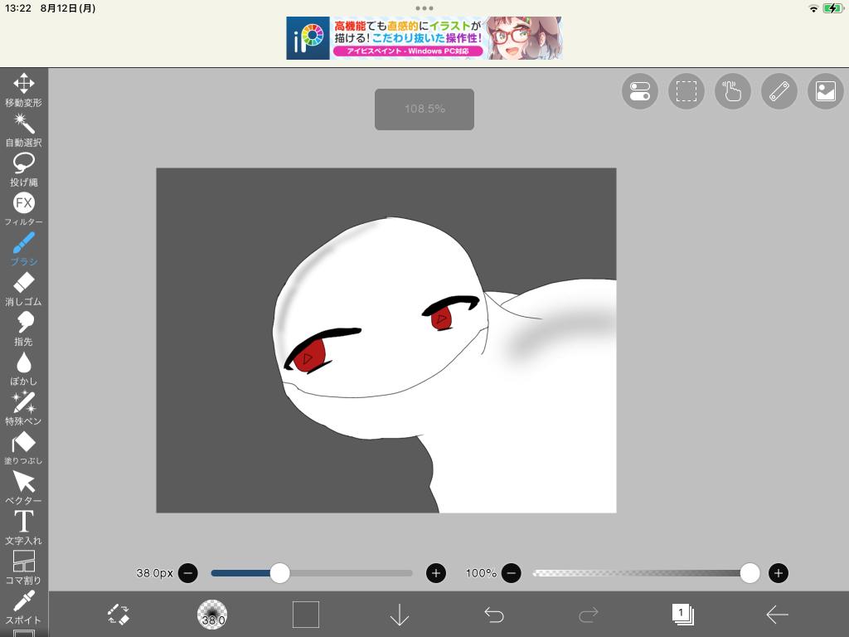849x637 pixels.
Task: Open brush settings showing 38.0 size
Action: pos(212,615)
